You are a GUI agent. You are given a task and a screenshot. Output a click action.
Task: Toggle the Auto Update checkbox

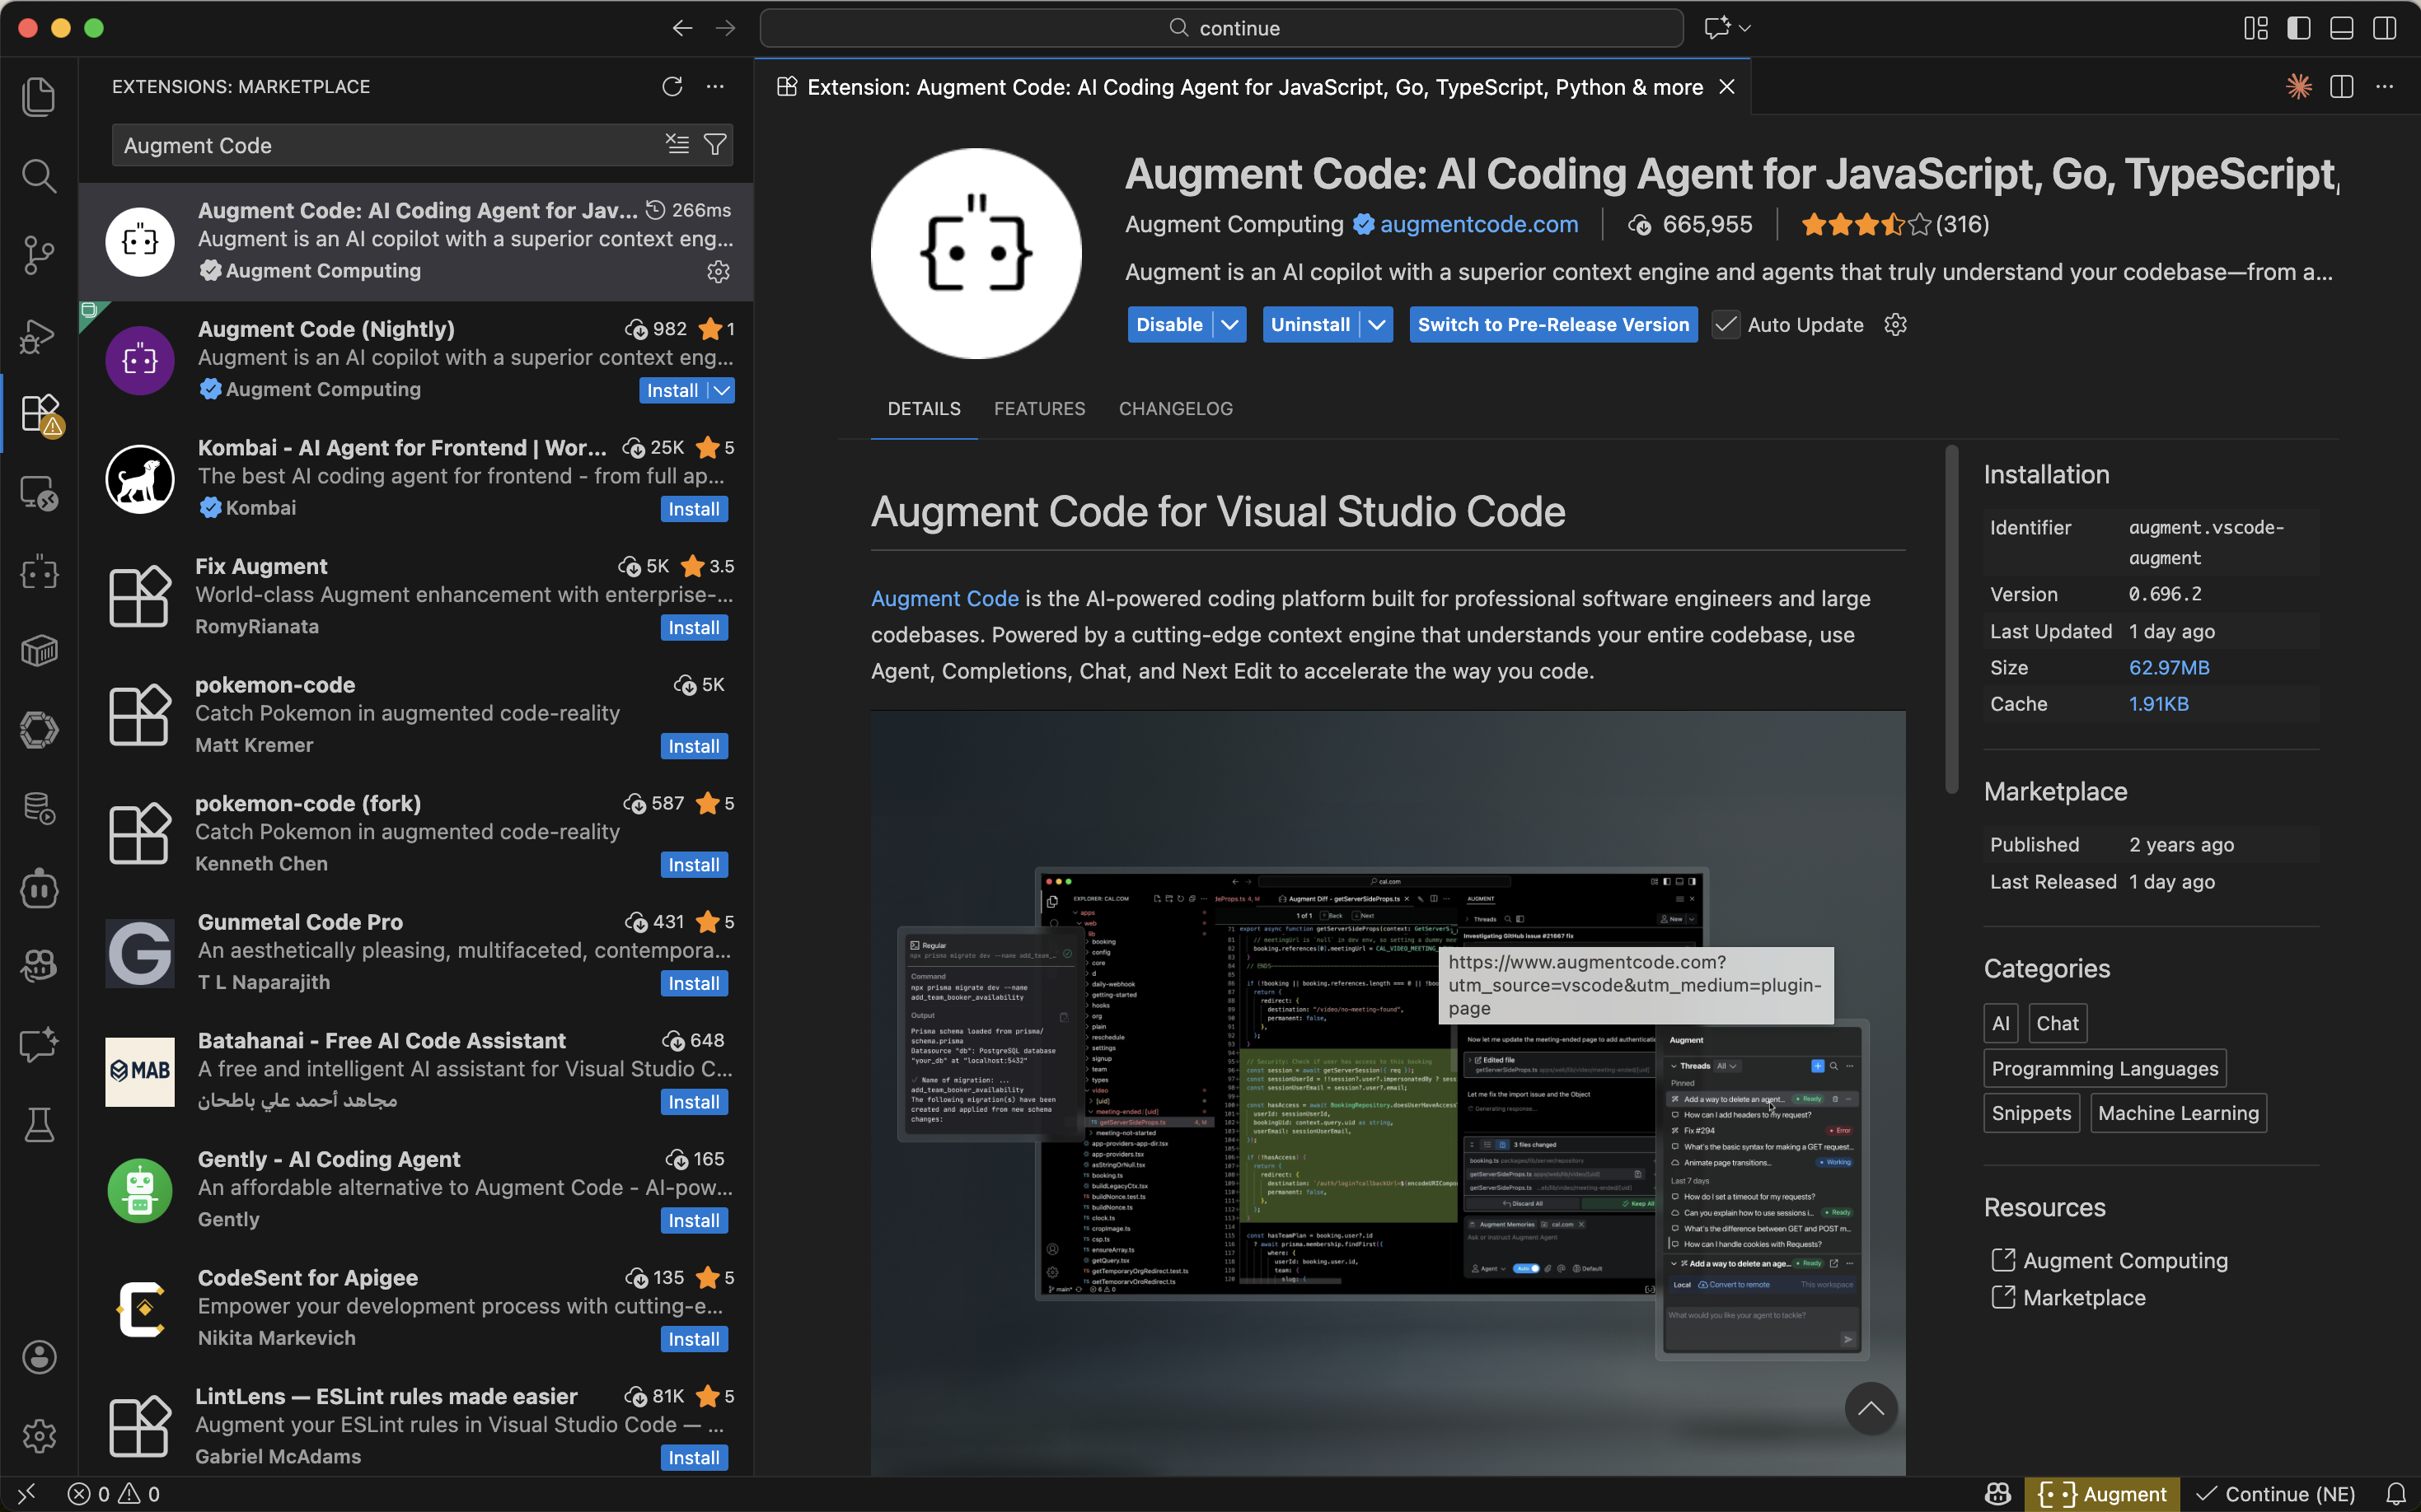click(1726, 325)
